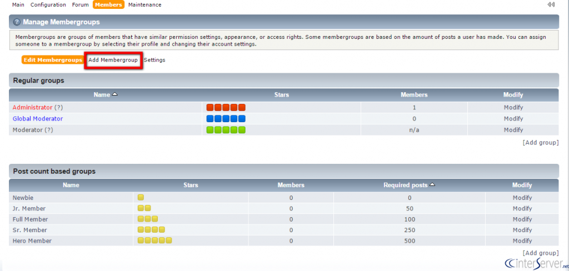569x271 pixels.
Task: Add group under Regular groups
Action: (x=541, y=143)
